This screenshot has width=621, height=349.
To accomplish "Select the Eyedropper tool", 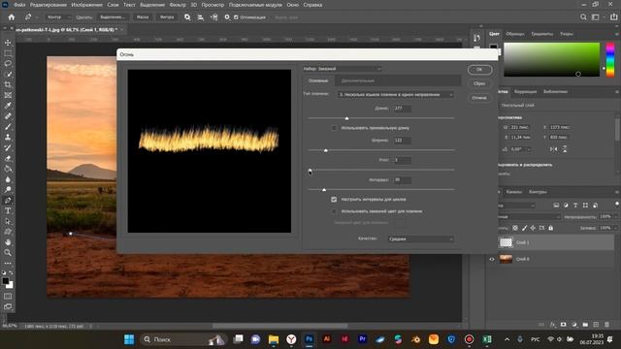I will (8, 106).
